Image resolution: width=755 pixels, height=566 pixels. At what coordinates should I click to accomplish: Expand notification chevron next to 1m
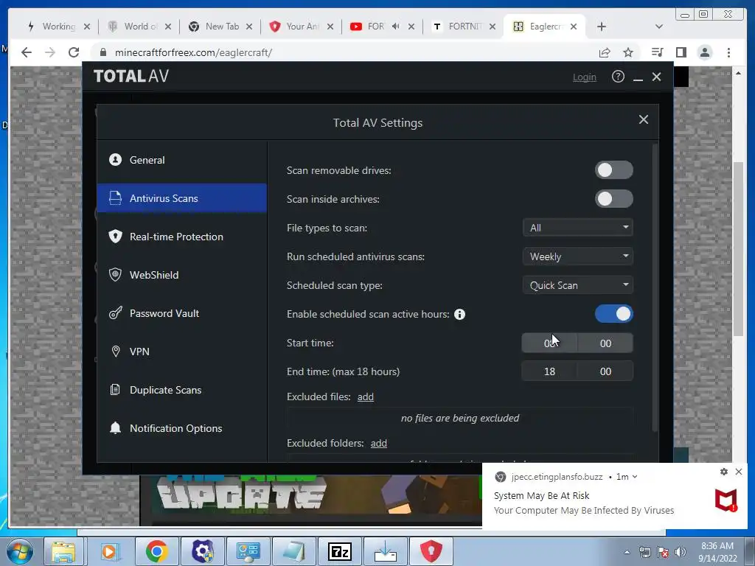tap(635, 477)
